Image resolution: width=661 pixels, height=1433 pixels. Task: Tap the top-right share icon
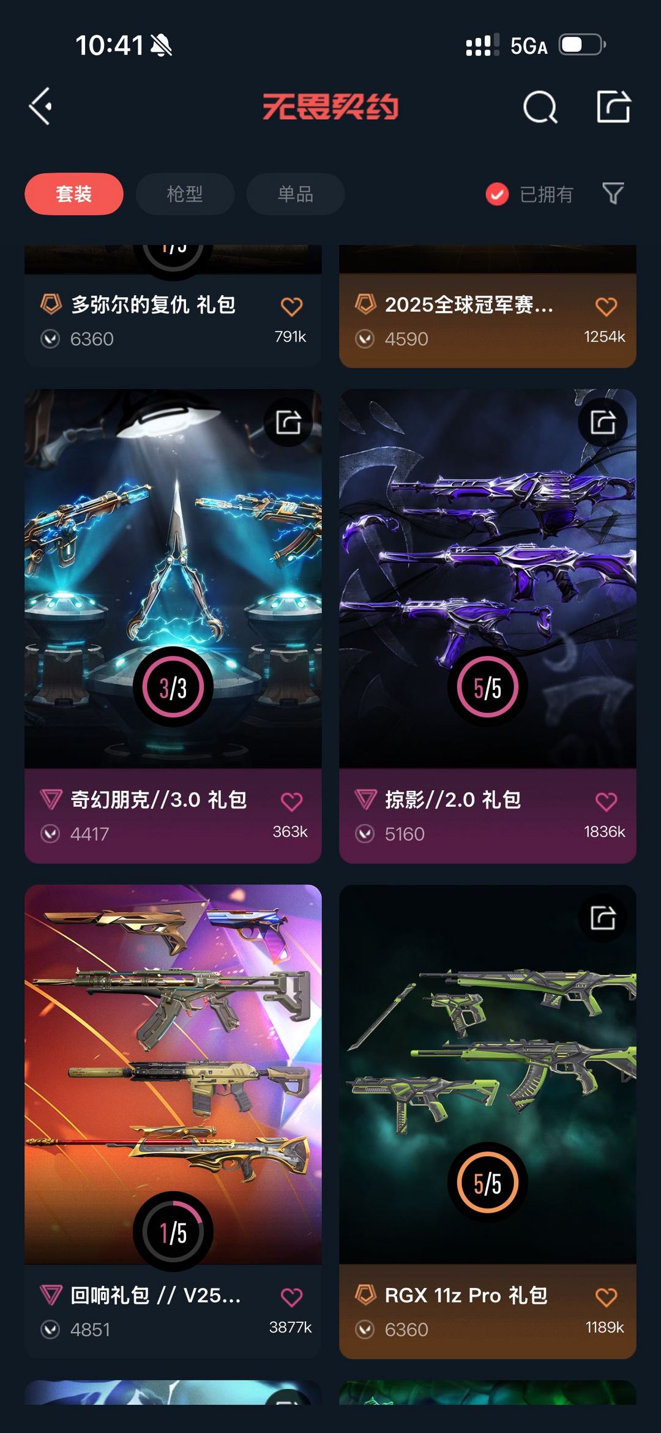coord(613,107)
